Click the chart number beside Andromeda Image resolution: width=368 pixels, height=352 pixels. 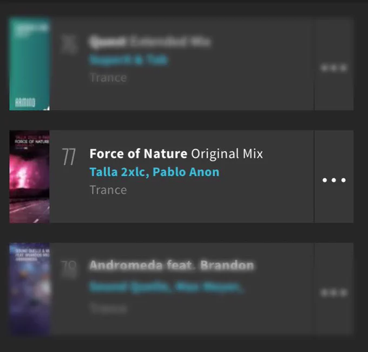pos(69,269)
